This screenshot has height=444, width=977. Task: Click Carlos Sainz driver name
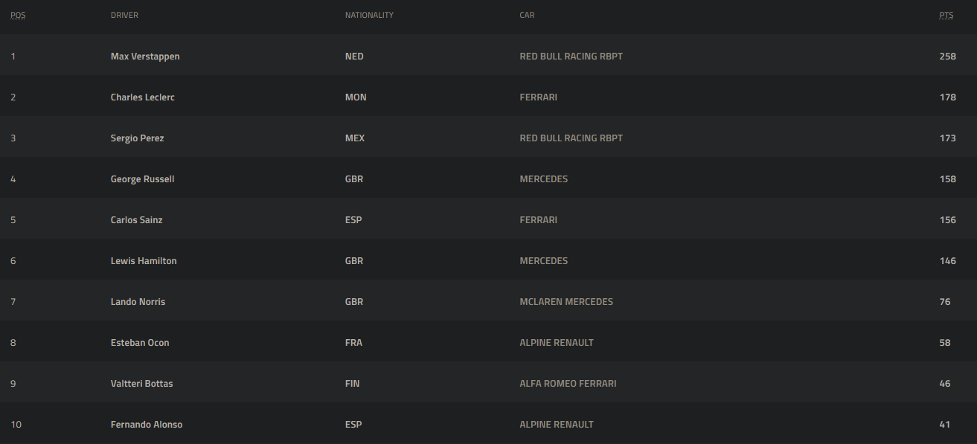pyautogui.click(x=137, y=220)
